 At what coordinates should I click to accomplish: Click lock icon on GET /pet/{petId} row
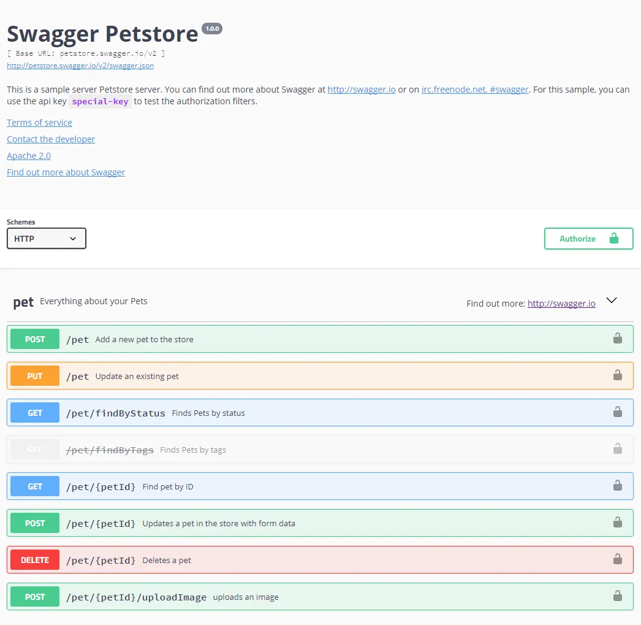point(618,486)
